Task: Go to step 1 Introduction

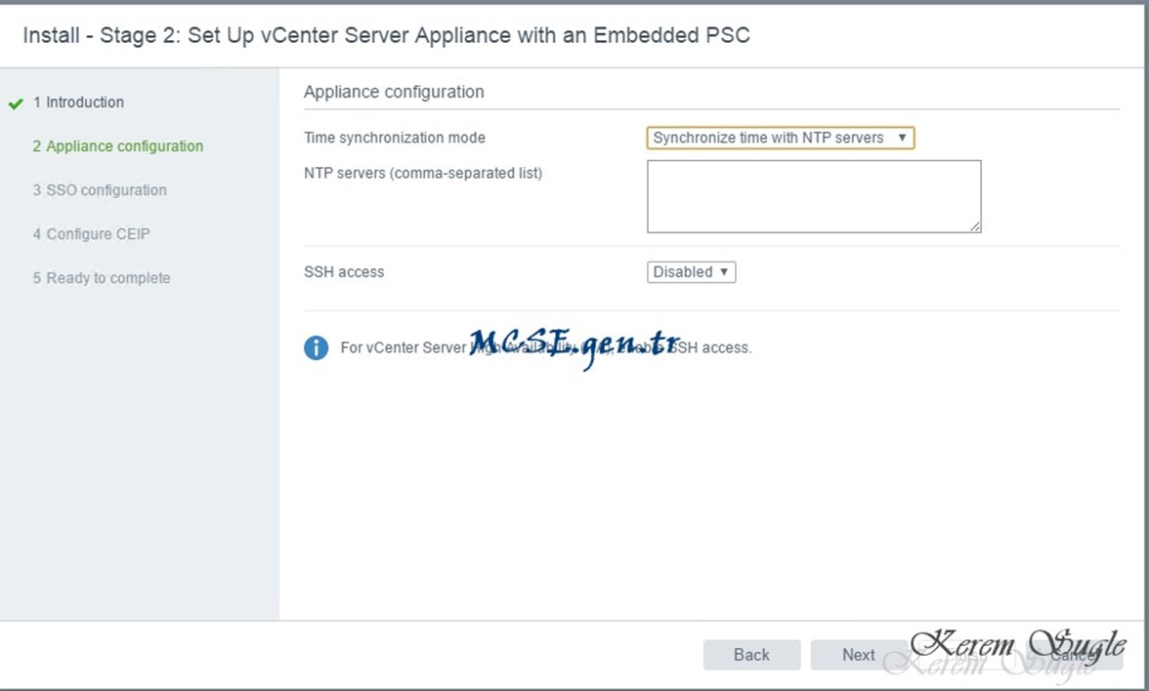Action: point(78,102)
